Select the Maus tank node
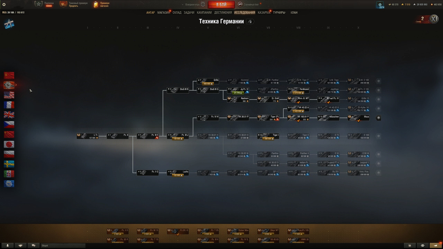Image resolution: width=443 pixels, height=249 pixels. pos(359,118)
